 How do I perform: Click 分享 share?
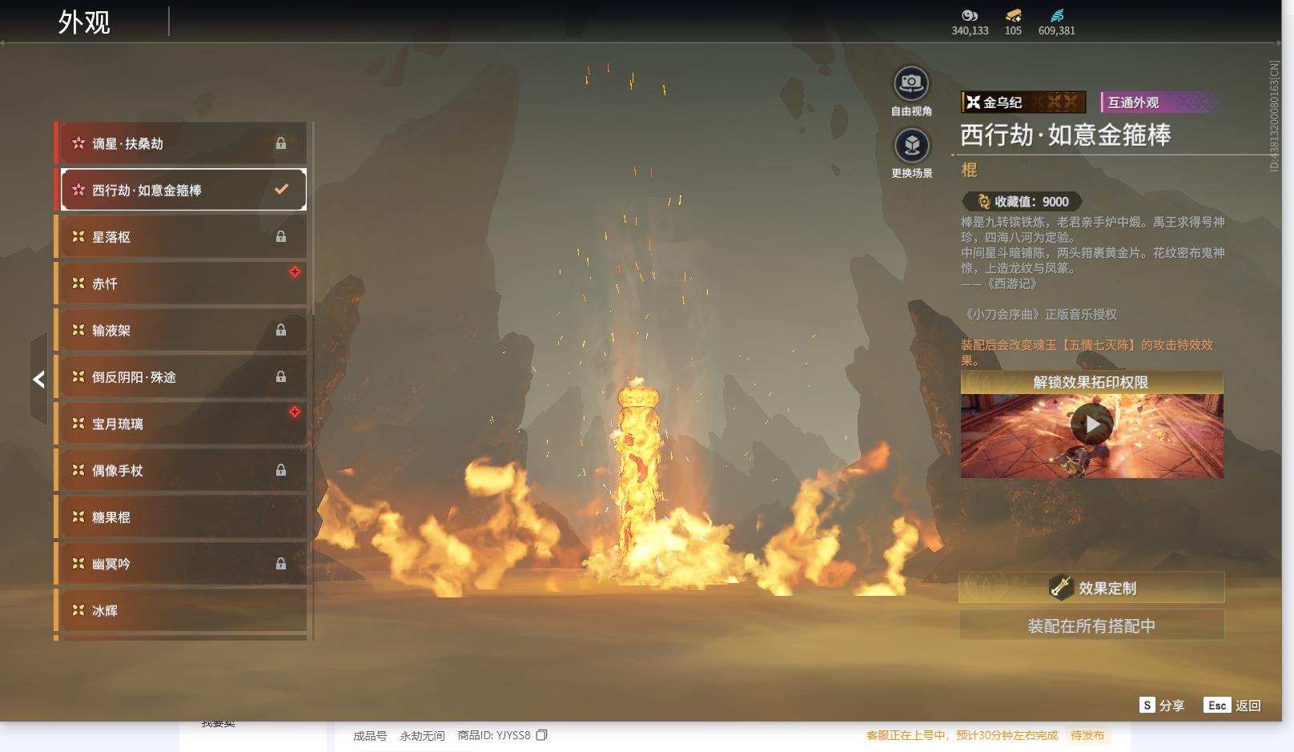1171,706
